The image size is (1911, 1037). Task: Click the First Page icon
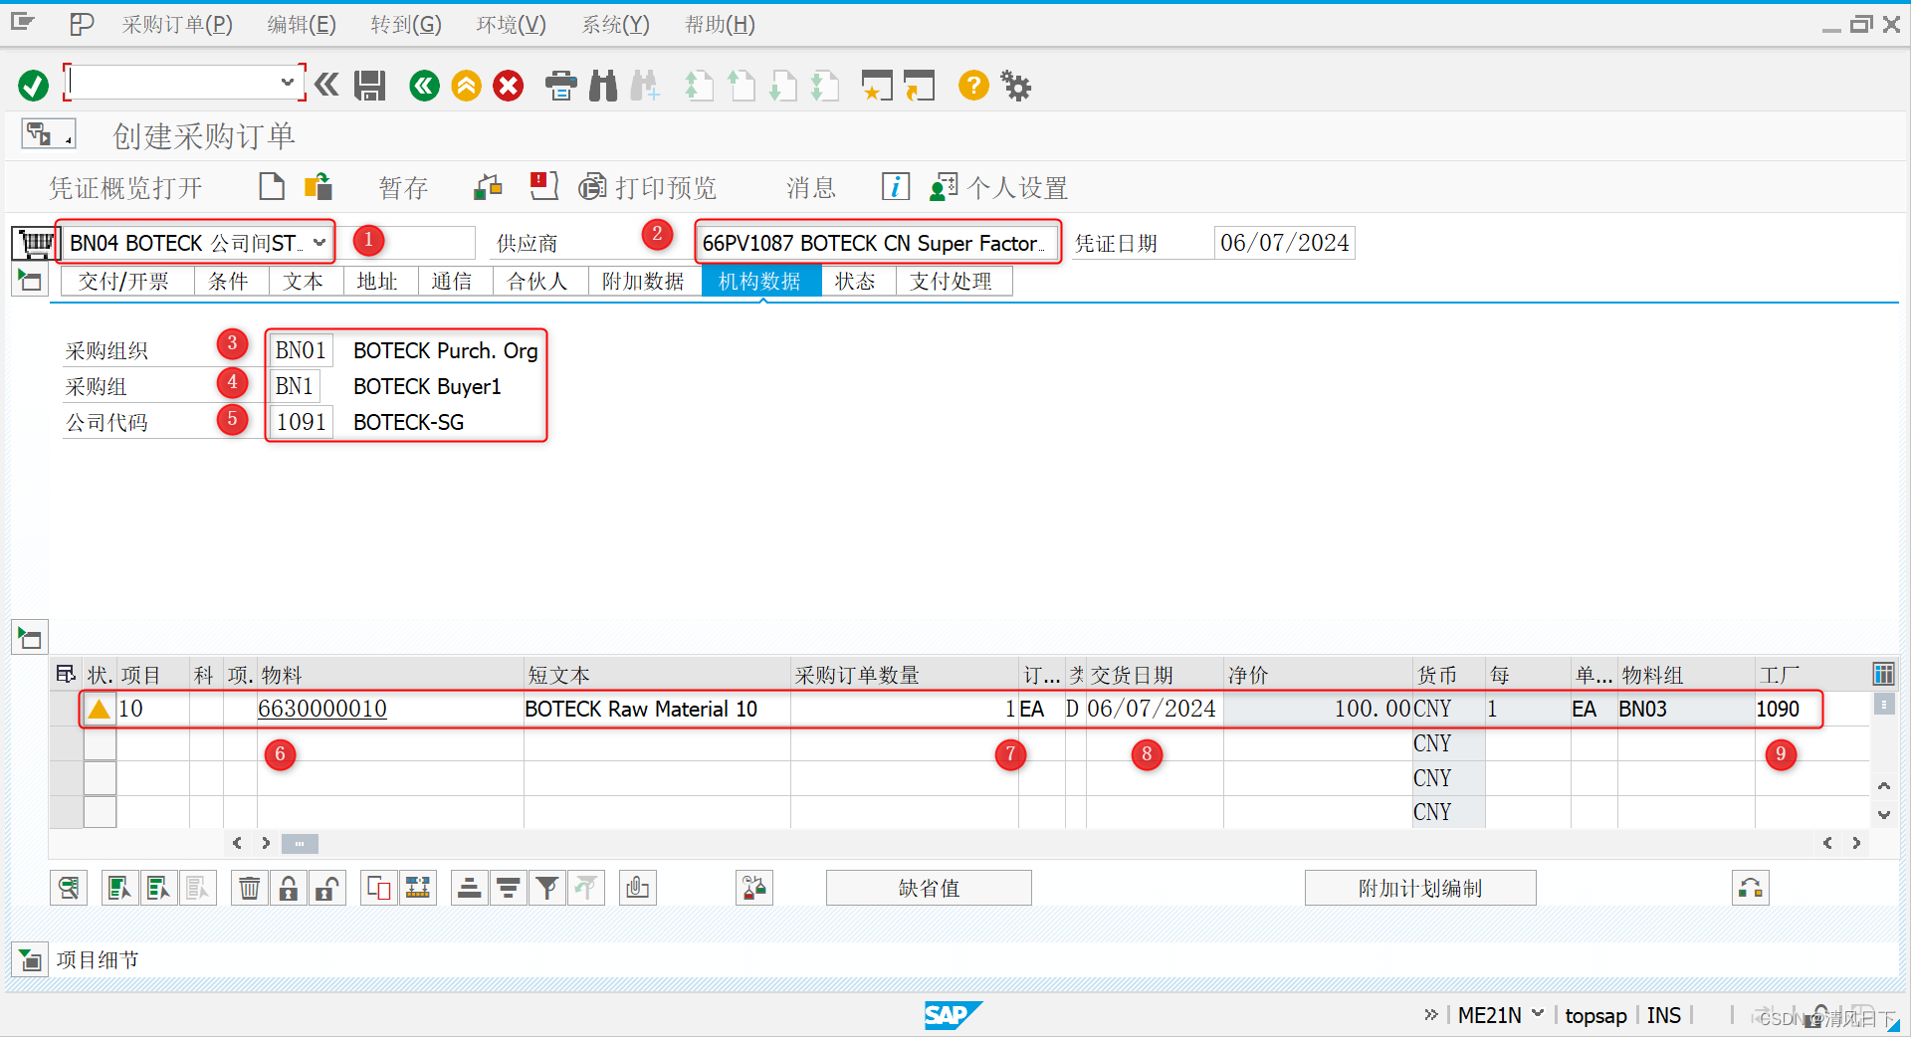click(699, 86)
